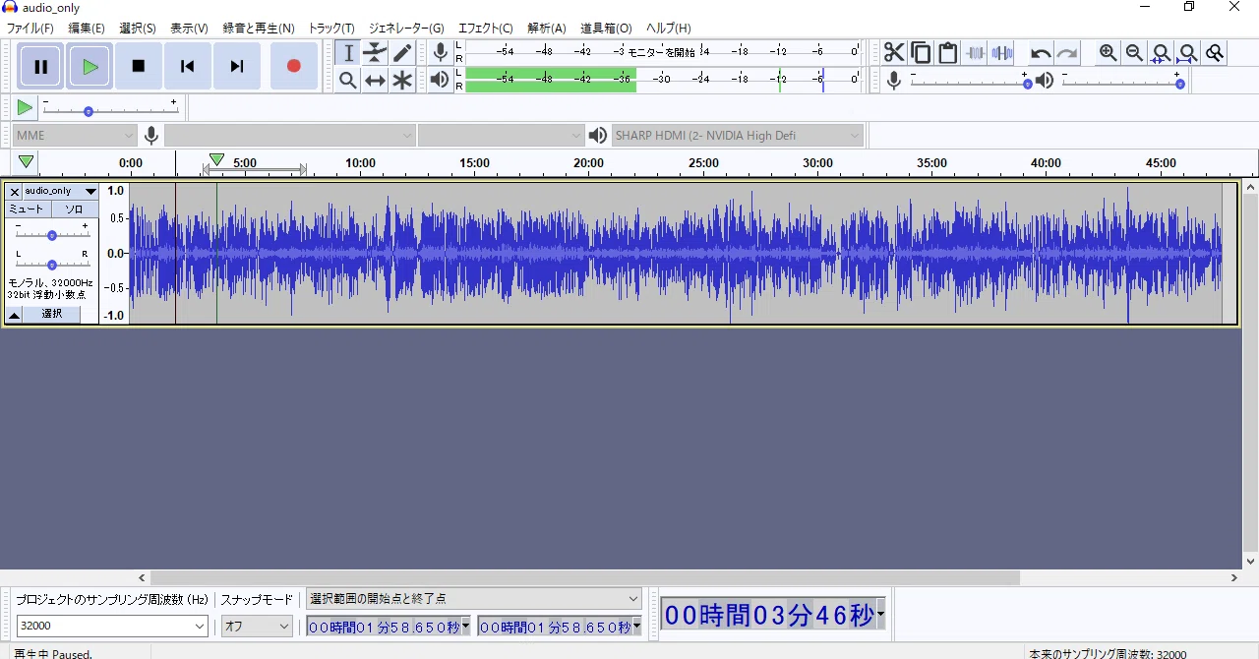The image size is (1259, 659).
Task: Start recording with the red Record button
Action: tap(293, 67)
